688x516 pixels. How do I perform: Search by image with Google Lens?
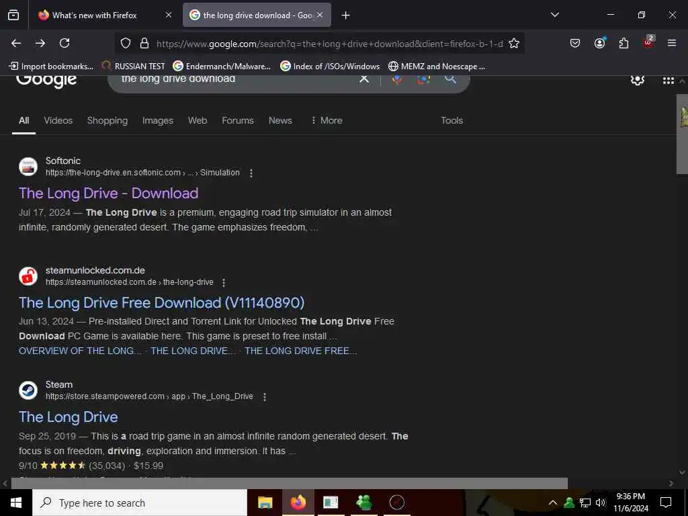pyautogui.click(x=423, y=79)
